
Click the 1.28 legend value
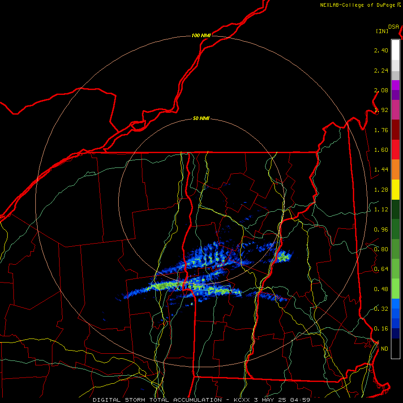tap(381, 190)
